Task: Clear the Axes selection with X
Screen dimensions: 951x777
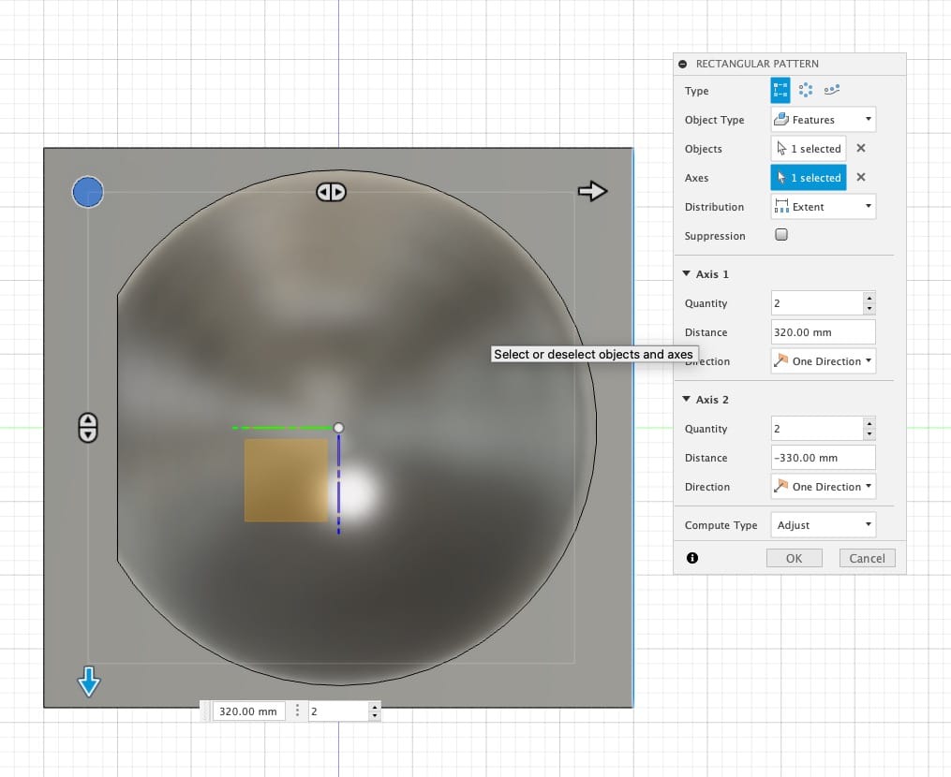Action: (x=861, y=177)
